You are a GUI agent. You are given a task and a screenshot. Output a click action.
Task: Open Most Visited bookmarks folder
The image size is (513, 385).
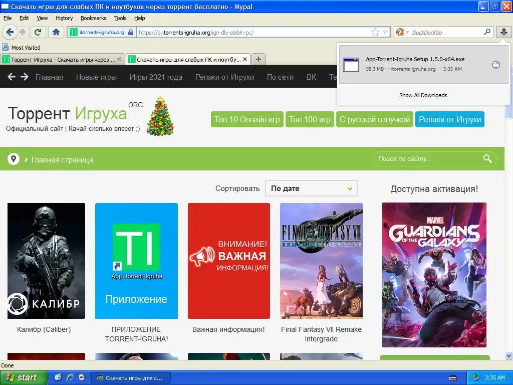[21, 48]
